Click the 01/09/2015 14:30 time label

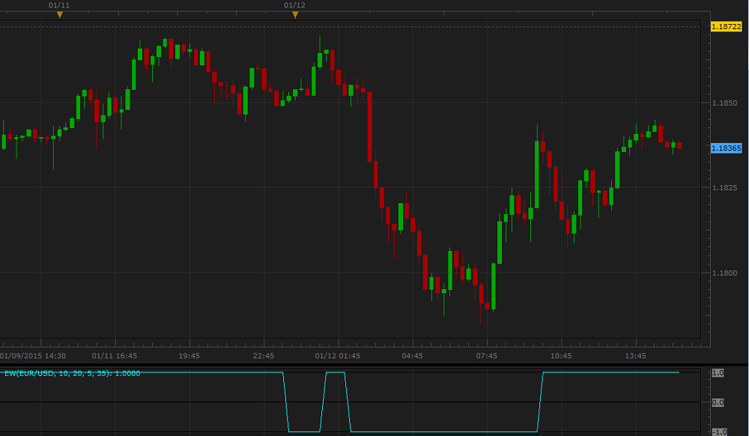[x=33, y=356]
